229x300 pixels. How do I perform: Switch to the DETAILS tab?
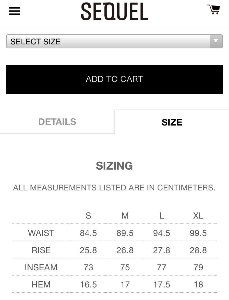(57, 122)
